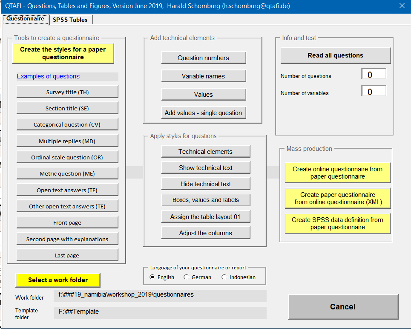Screen dimensions: 411x329
Task: Create online questionnaire from paper questionnaire
Action: (338, 173)
